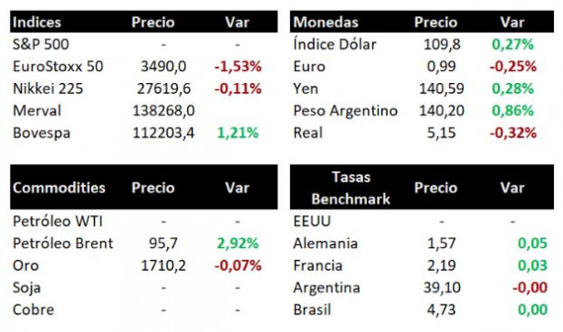The width and height of the screenshot is (563, 332).
Task: Select Francia variation 0,03
Action: [533, 265]
